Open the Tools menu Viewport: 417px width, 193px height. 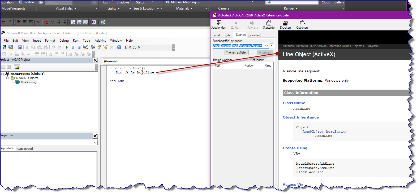(x=87, y=41)
